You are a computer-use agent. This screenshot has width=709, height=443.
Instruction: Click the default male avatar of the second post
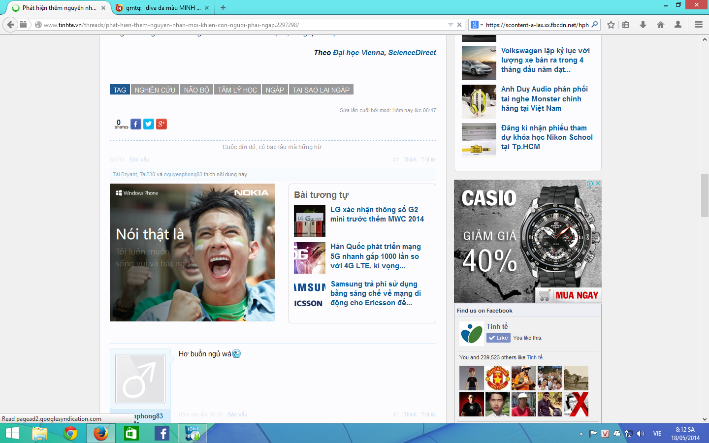[x=140, y=379]
